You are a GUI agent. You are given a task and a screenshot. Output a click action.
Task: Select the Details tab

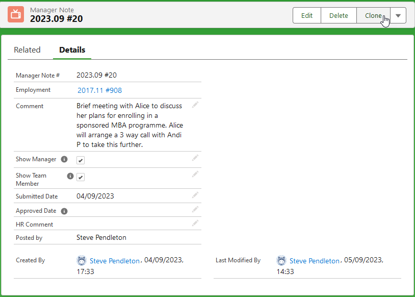pos(72,50)
